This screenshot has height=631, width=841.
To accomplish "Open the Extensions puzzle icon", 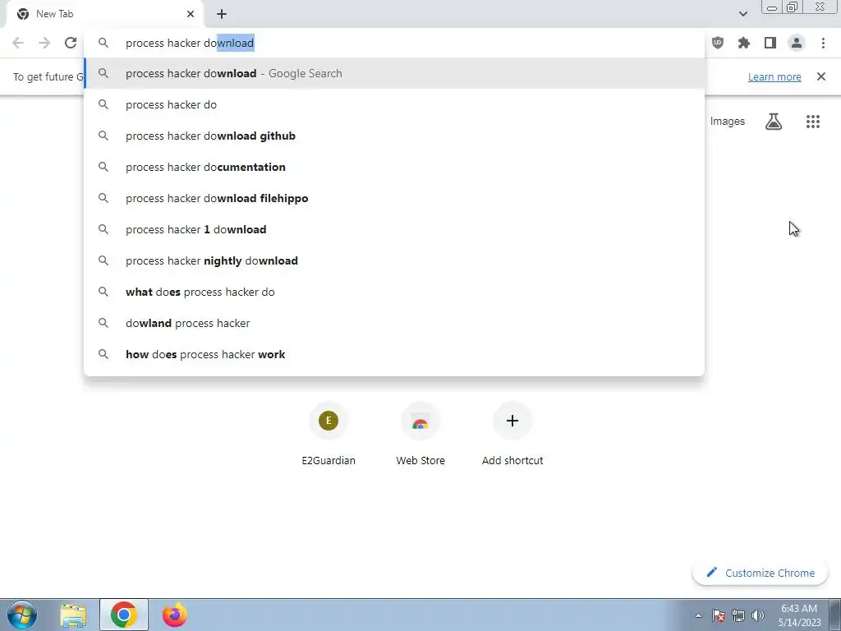I will [x=744, y=43].
